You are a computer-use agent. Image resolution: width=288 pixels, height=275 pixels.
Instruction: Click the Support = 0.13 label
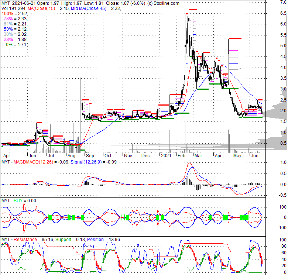(x=70, y=240)
